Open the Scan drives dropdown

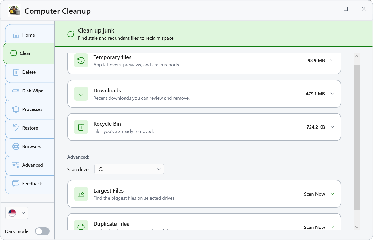[129, 169]
